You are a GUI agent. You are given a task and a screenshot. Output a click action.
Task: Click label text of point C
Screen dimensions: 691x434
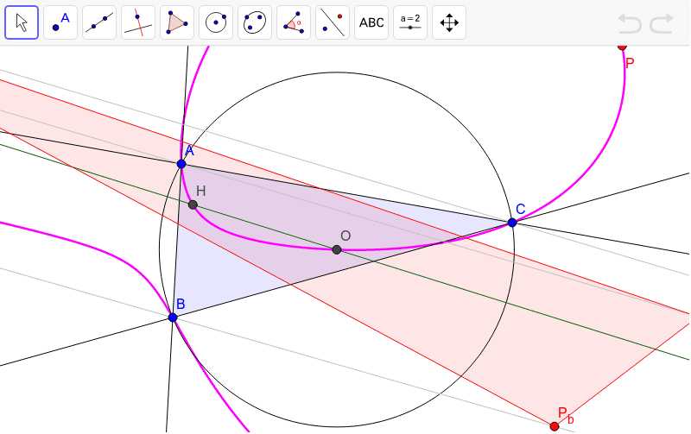(521, 209)
